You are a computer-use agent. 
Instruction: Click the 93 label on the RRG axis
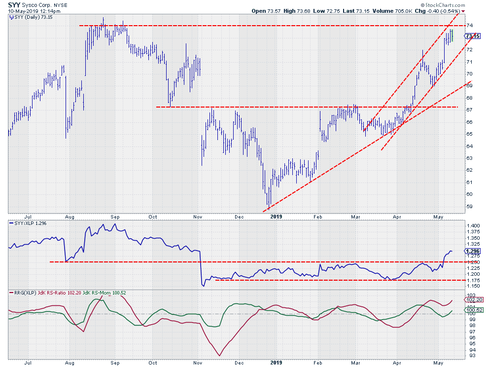[x=472, y=356]
